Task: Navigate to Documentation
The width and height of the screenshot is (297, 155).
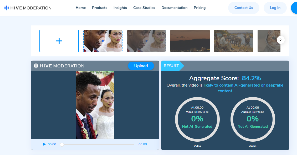Action: pyautogui.click(x=174, y=8)
